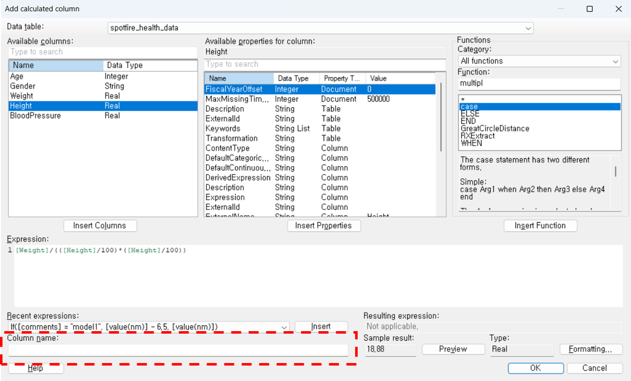Select the FiscalYearOffset property row

point(320,89)
